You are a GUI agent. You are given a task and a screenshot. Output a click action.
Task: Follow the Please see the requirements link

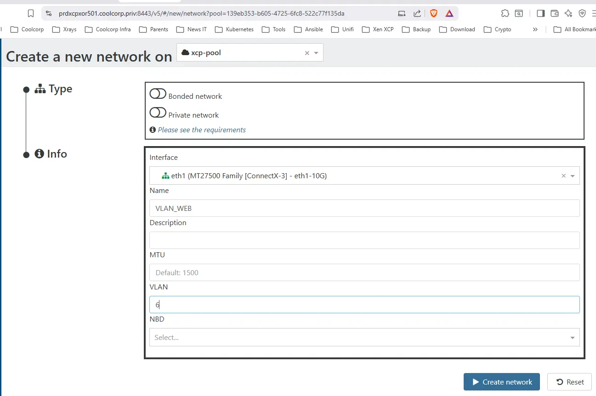coord(201,130)
